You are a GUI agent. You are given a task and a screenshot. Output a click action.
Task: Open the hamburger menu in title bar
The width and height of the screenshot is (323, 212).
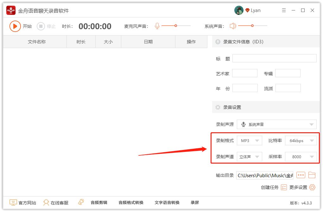click(x=284, y=10)
